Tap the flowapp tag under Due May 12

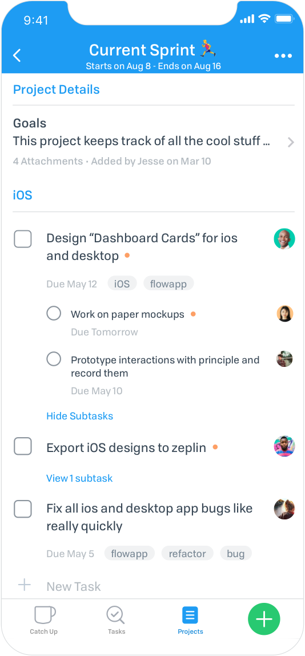(x=168, y=283)
